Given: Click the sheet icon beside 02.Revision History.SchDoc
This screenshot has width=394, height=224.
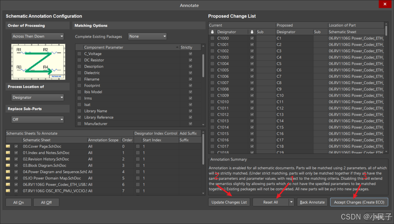Looking at the screenshot, I should pos(8,159).
